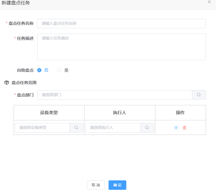The image size is (216, 191).
Task: Click the 盘点部门 label
Action: coord(25,95)
